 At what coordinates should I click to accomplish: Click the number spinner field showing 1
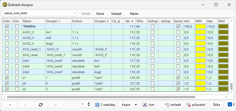(x=84, y=105)
